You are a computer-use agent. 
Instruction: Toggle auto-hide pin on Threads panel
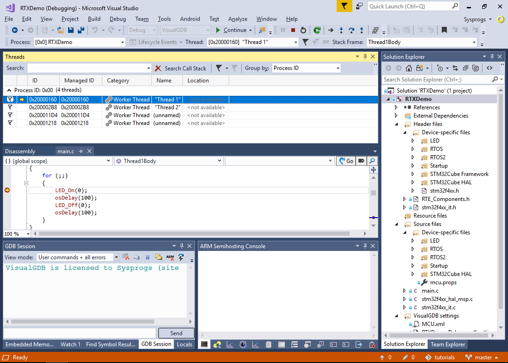(x=365, y=56)
